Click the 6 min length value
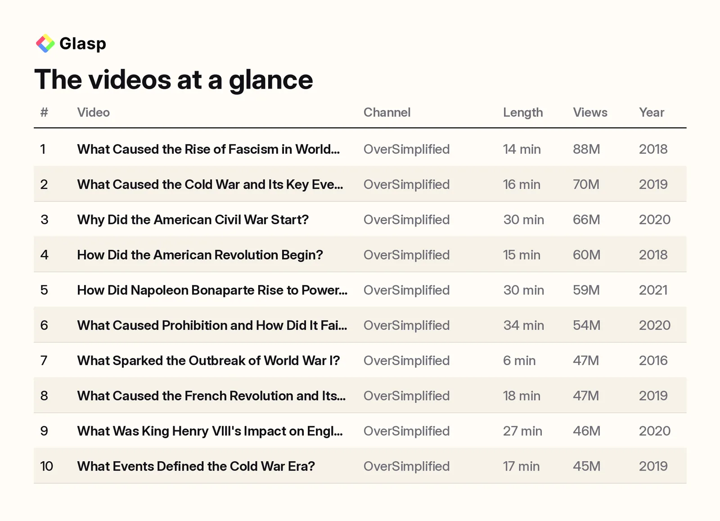This screenshot has width=720, height=521. pos(519,361)
